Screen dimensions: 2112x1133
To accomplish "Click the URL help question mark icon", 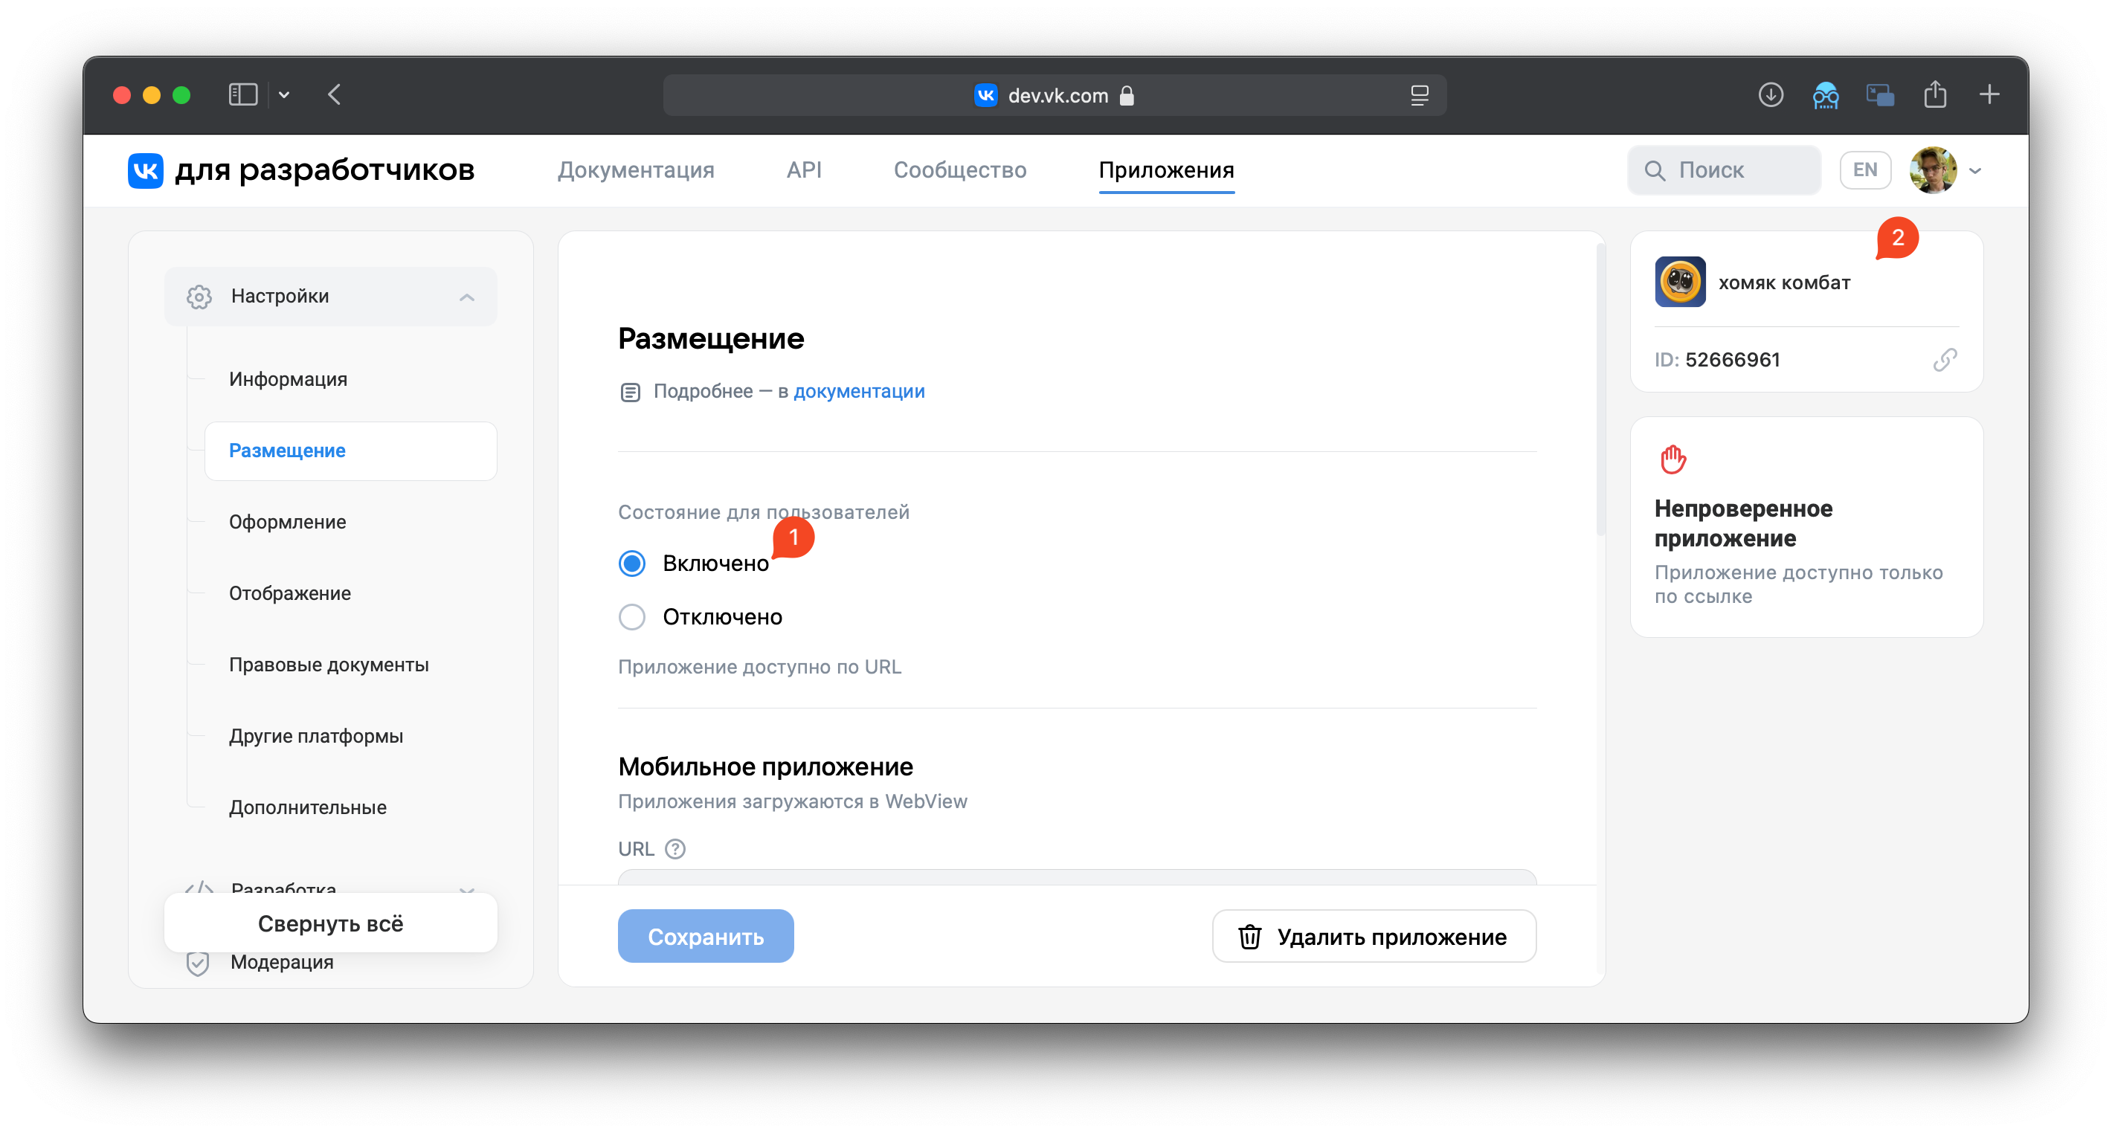I will coord(675,848).
